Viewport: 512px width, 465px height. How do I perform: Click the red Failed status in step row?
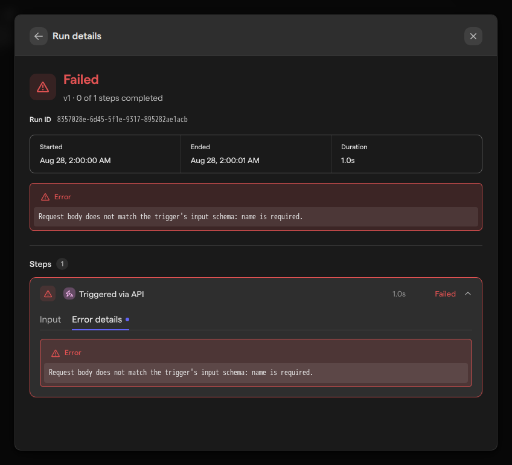click(445, 294)
